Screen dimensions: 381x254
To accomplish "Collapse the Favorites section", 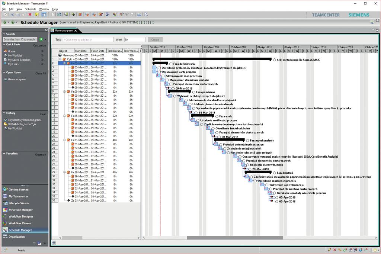I will pos(4,154).
